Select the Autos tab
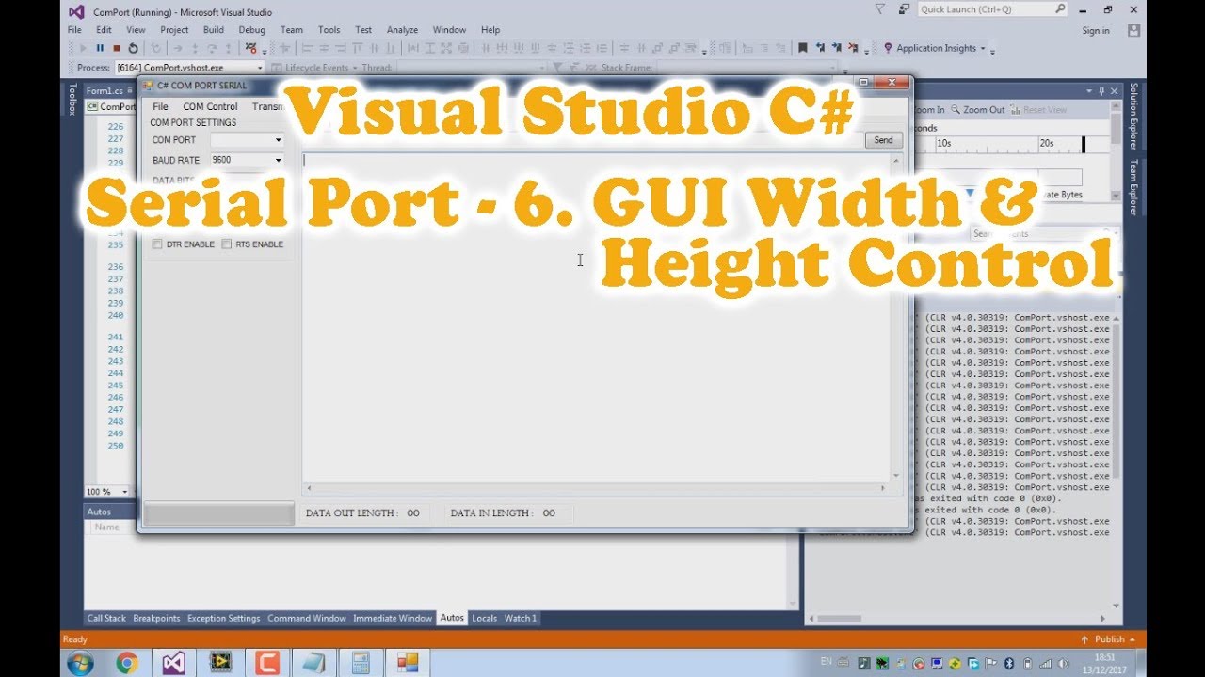The height and width of the screenshot is (677, 1205). pos(452,618)
